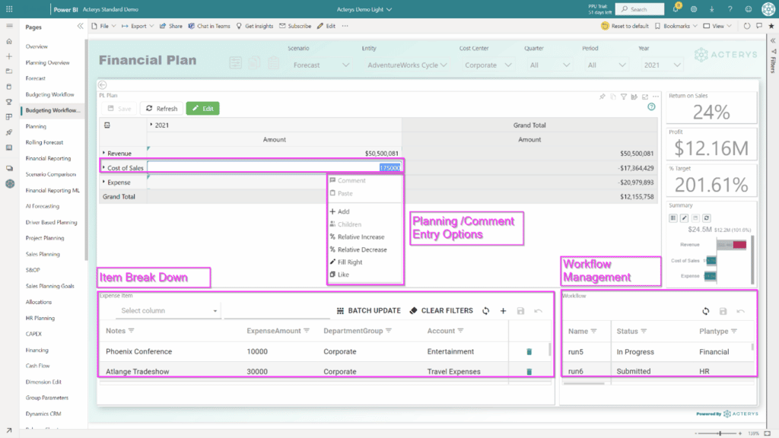Add a new row in the Expense Item panel
779x438 pixels.
pos(503,310)
